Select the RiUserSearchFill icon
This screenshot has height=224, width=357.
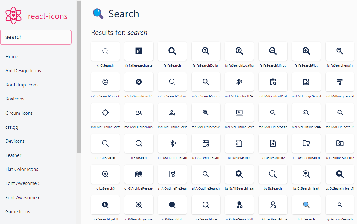239,205
